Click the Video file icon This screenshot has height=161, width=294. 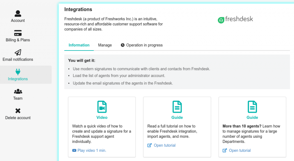pyautogui.click(x=102, y=107)
